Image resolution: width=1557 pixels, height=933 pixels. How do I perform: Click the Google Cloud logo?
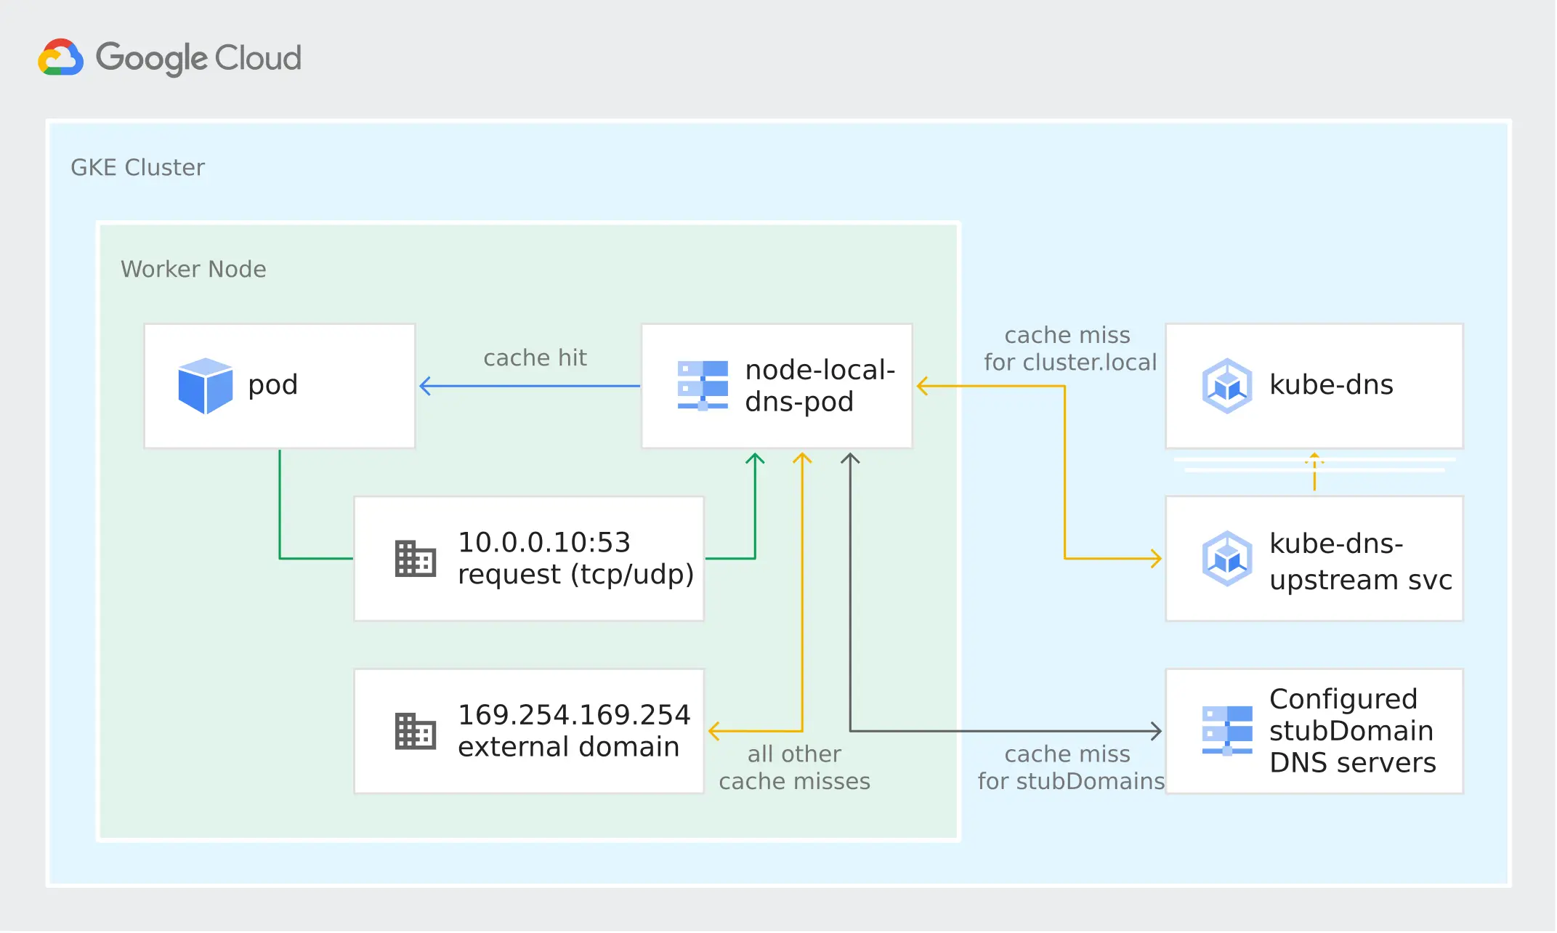(170, 57)
